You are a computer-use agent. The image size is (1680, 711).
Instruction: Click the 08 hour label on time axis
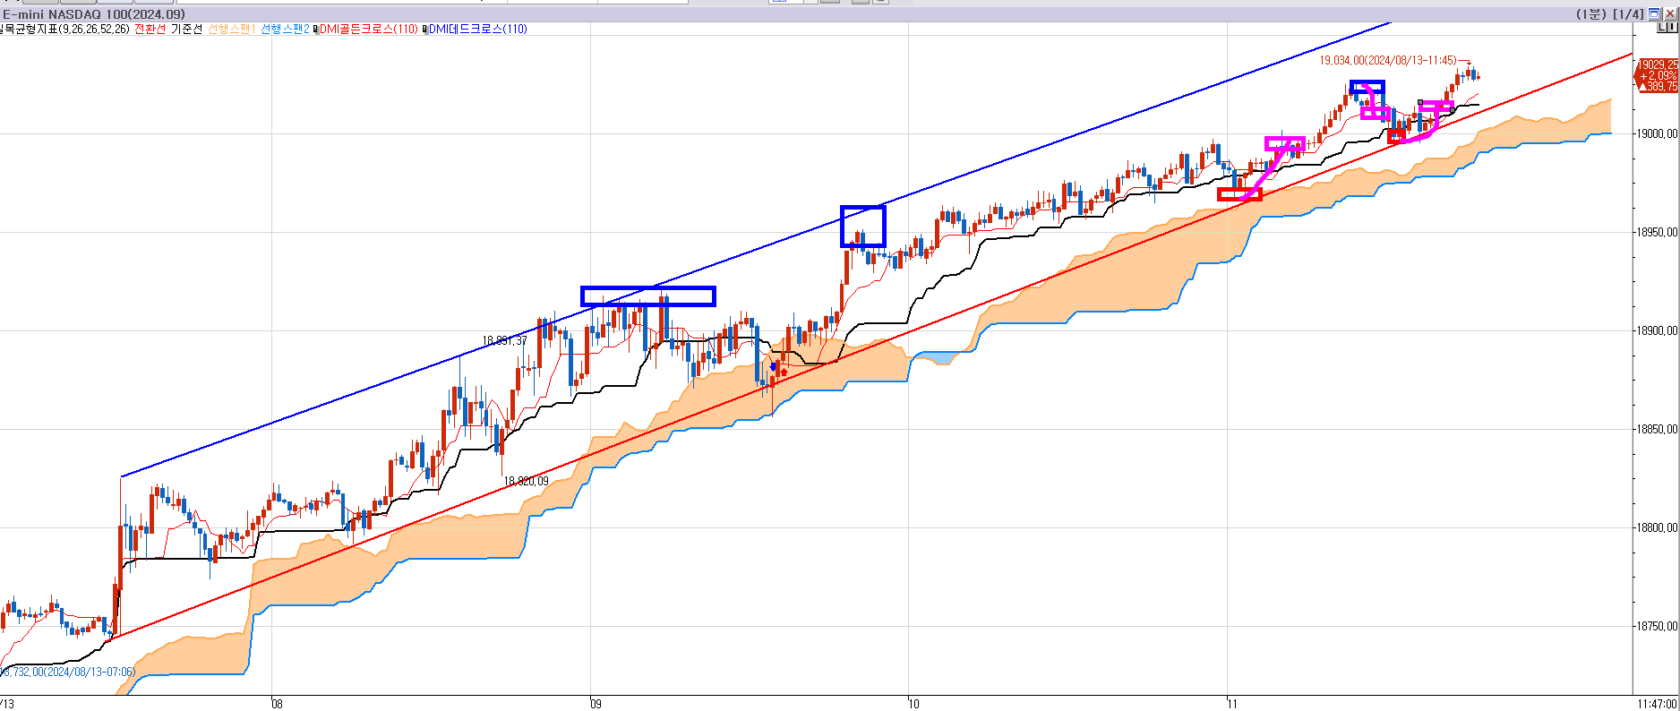tap(278, 704)
